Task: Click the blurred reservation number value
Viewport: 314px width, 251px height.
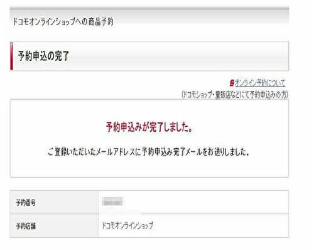Action: pyautogui.click(x=112, y=201)
